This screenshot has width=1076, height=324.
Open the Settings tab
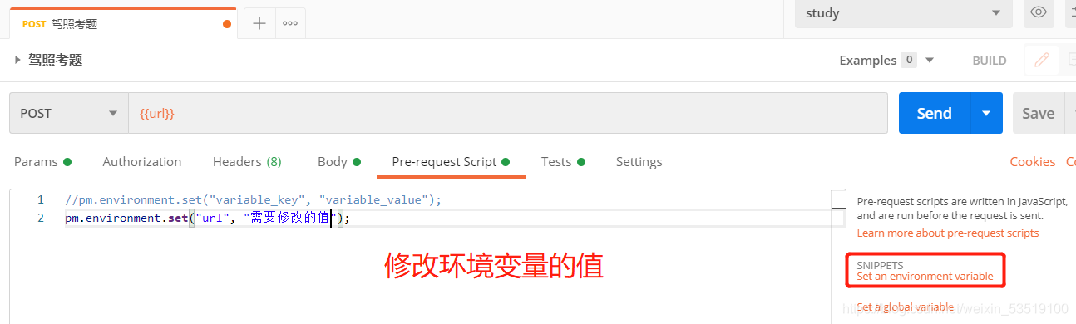coord(639,162)
